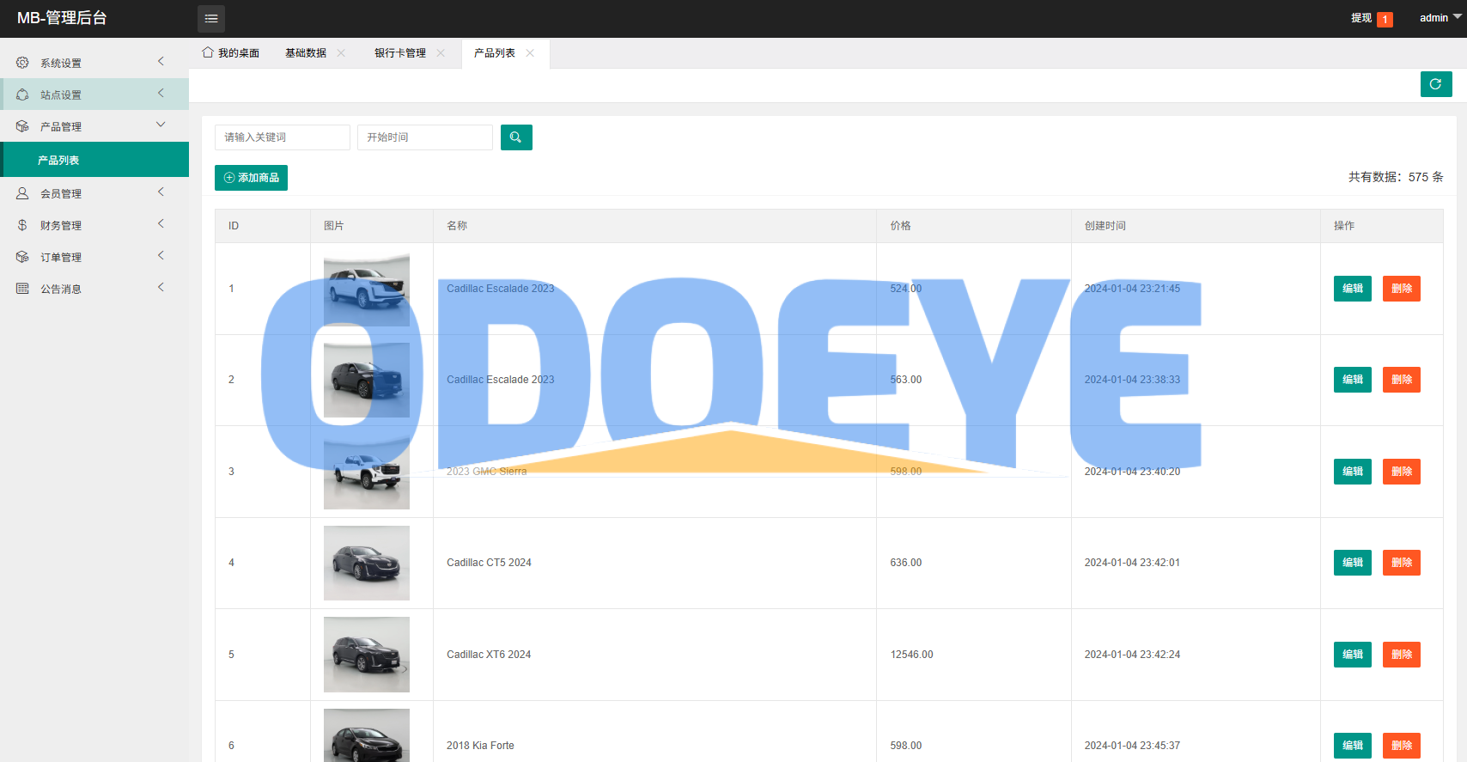Switch to the 我的桌面 tab

click(231, 53)
